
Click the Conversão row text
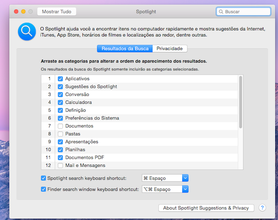click(77, 94)
